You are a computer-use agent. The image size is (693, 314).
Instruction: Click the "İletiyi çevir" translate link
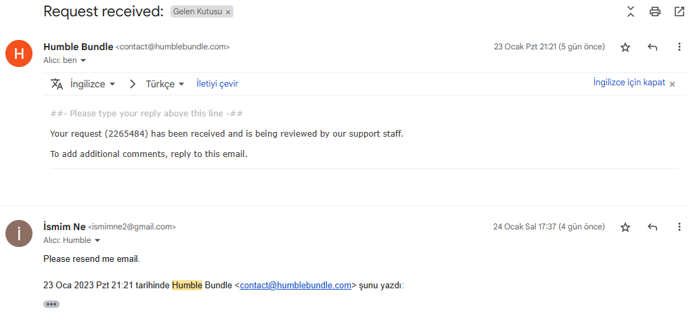click(217, 84)
